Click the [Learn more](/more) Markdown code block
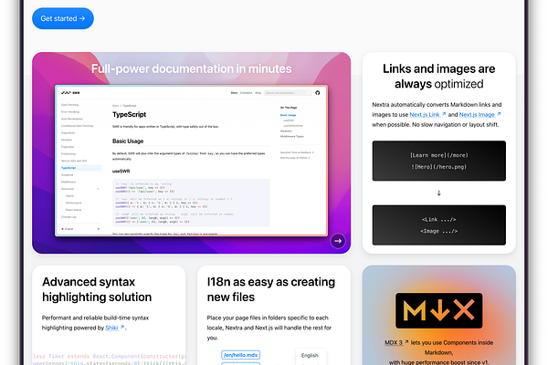The height and width of the screenshot is (365, 548). [x=439, y=161]
